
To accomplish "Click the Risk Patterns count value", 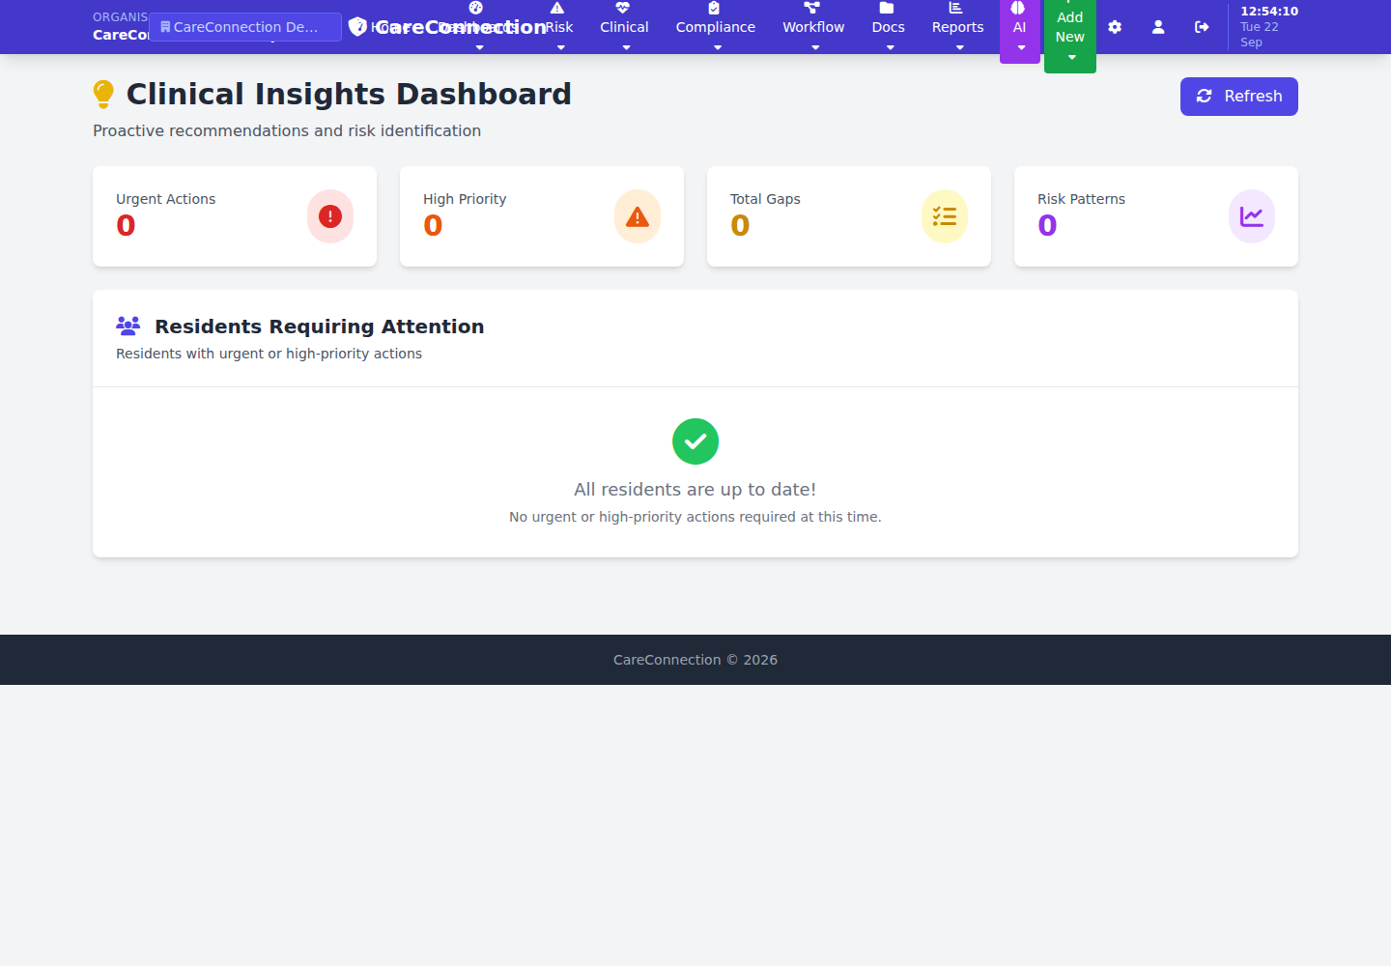I will click(x=1047, y=225).
